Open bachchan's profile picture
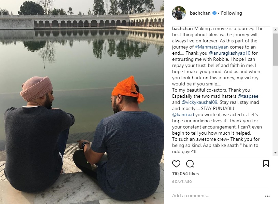 179,13
